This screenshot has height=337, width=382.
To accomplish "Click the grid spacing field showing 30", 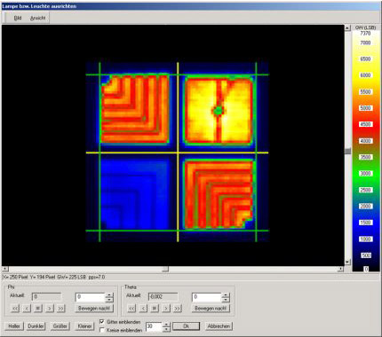I will pyautogui.click(x=154, y=326).
